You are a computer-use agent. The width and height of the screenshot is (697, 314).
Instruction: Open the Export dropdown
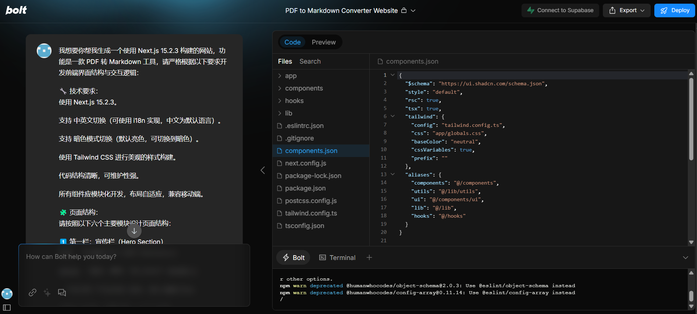coord(627,10)
